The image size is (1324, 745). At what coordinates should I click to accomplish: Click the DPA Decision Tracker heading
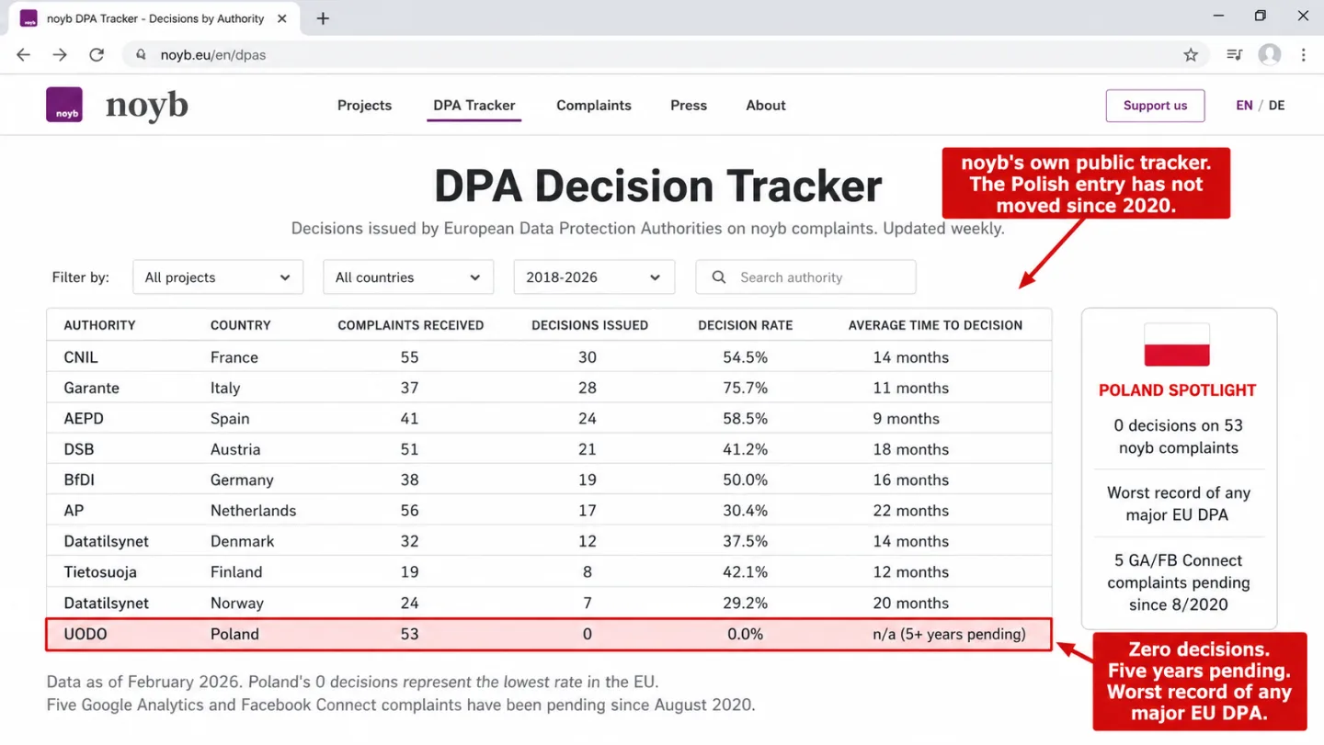[x=658, y=186]
